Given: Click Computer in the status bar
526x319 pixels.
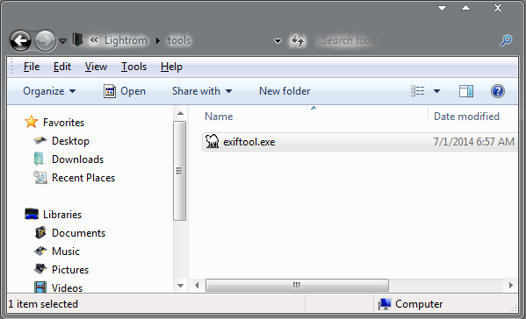Looking at the screenshot, I should (419, 304).
